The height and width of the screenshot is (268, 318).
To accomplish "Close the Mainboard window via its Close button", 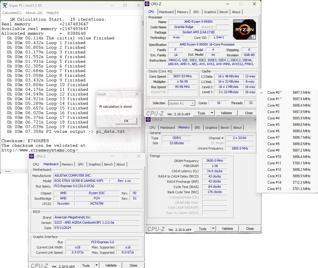I will [x=133, y=265].
